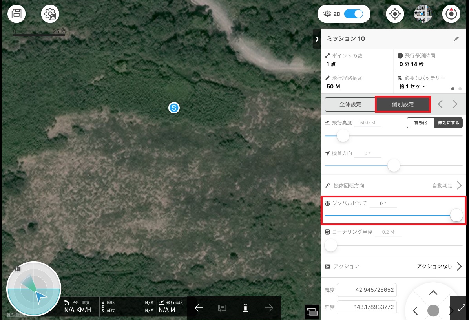Enable altitude with 有効化 button
Image resolution: width=469 pixels, height=320 pixels.
click(x=421, y=123)
